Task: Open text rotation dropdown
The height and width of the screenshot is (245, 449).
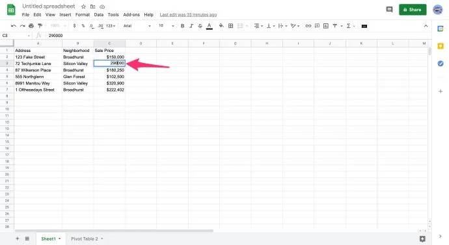Action: coord(295,26)
